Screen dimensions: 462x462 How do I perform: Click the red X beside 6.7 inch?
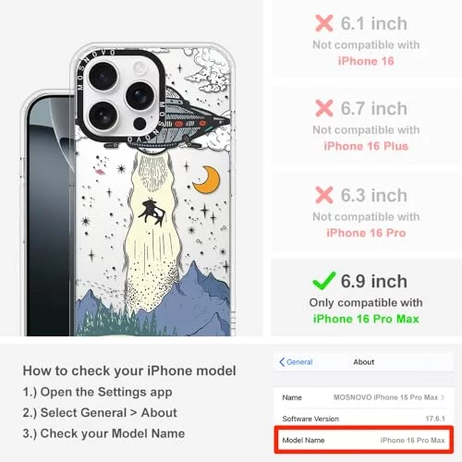coord(324,108)
